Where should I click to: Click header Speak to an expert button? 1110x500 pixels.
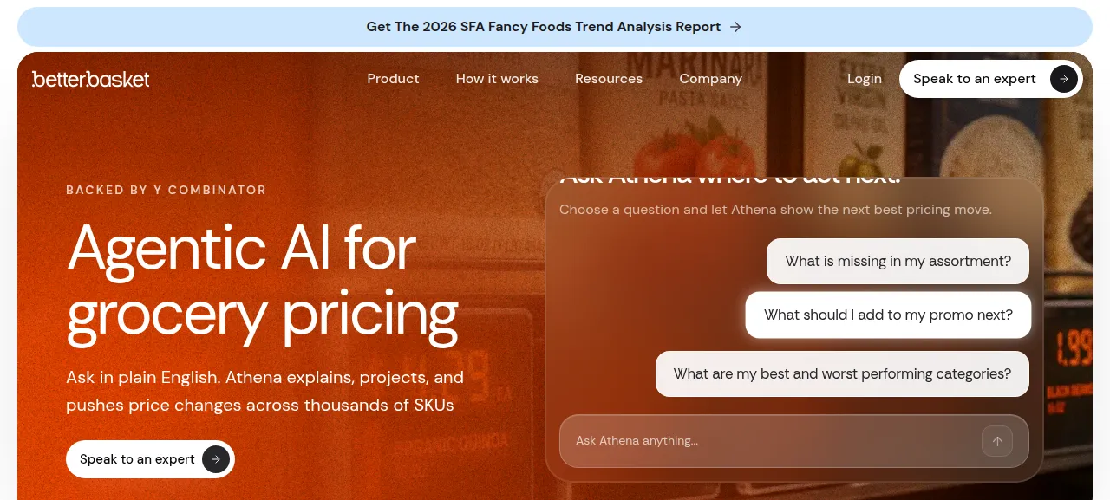991,79
